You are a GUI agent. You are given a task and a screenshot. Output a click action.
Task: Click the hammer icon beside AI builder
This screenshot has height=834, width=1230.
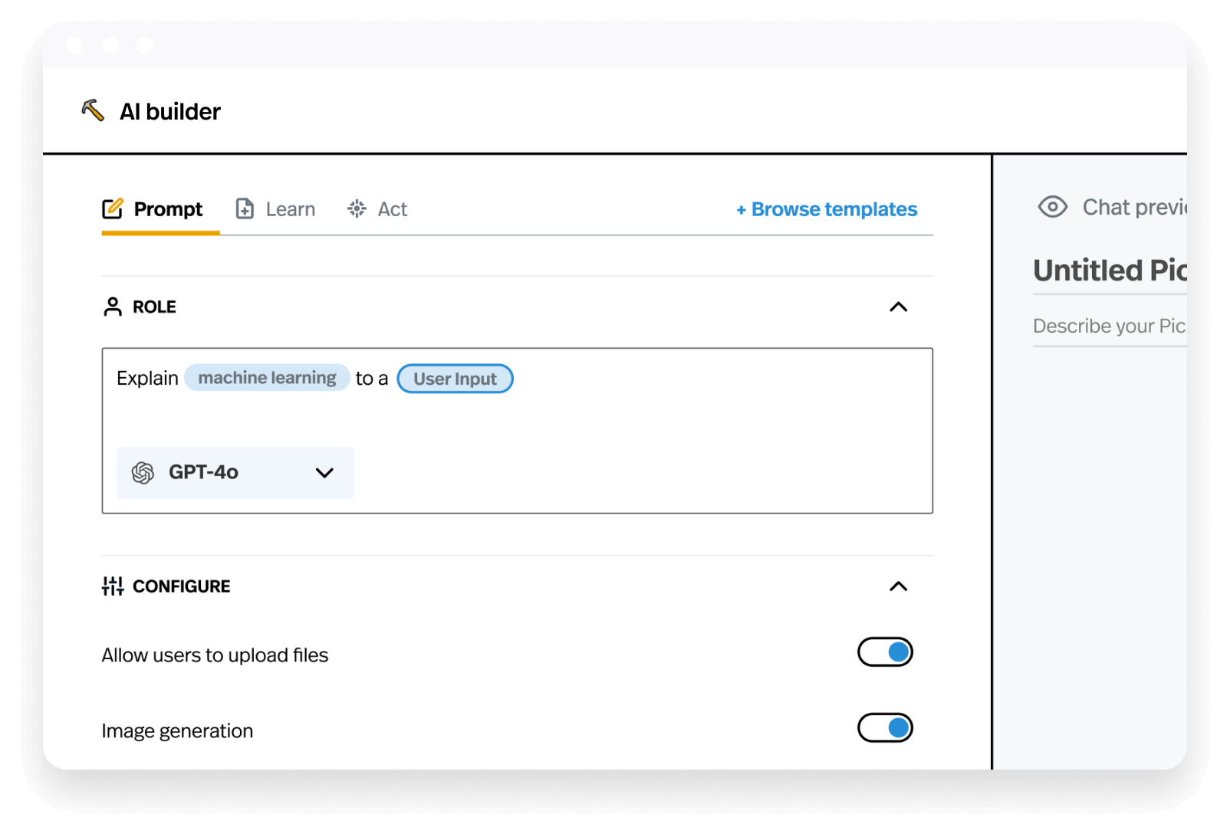pos(93,110)
